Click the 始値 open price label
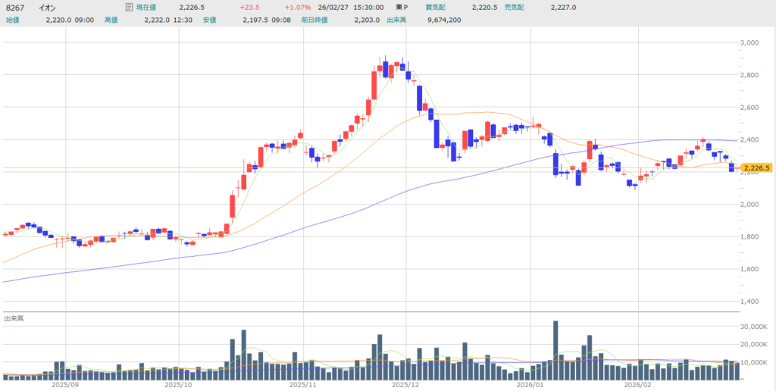This screenshot has width=776, height=391. [11, 20]
